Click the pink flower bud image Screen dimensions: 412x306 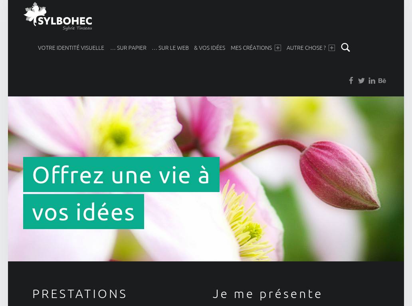[340, 175]
